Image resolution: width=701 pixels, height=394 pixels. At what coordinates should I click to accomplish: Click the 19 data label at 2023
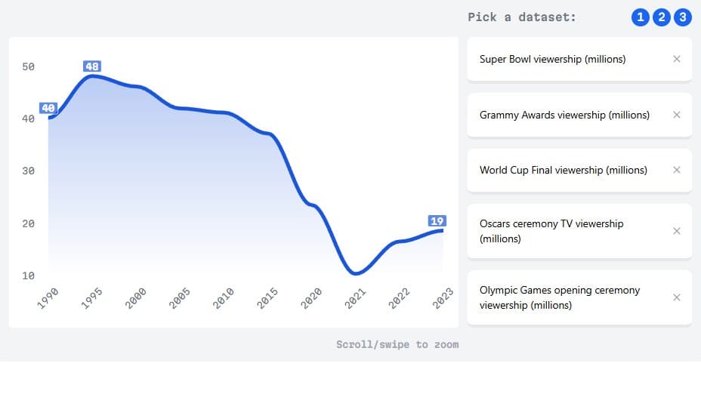click(437, 221)
